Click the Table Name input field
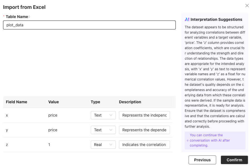251x166 pixels. (x=89, y=25)
